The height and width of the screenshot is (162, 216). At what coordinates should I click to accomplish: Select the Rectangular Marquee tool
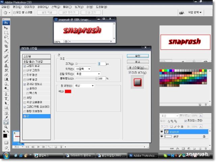point(6,33)
